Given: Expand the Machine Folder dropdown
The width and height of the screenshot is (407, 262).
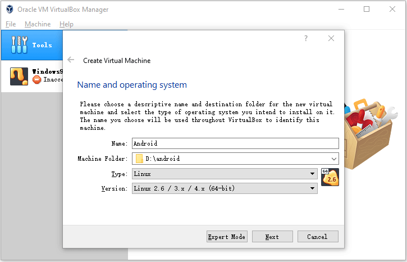Looking at the screenshot, I should (x=334, y=159).
